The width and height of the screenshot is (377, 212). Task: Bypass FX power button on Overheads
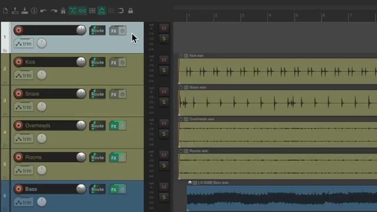pos(123,126)
